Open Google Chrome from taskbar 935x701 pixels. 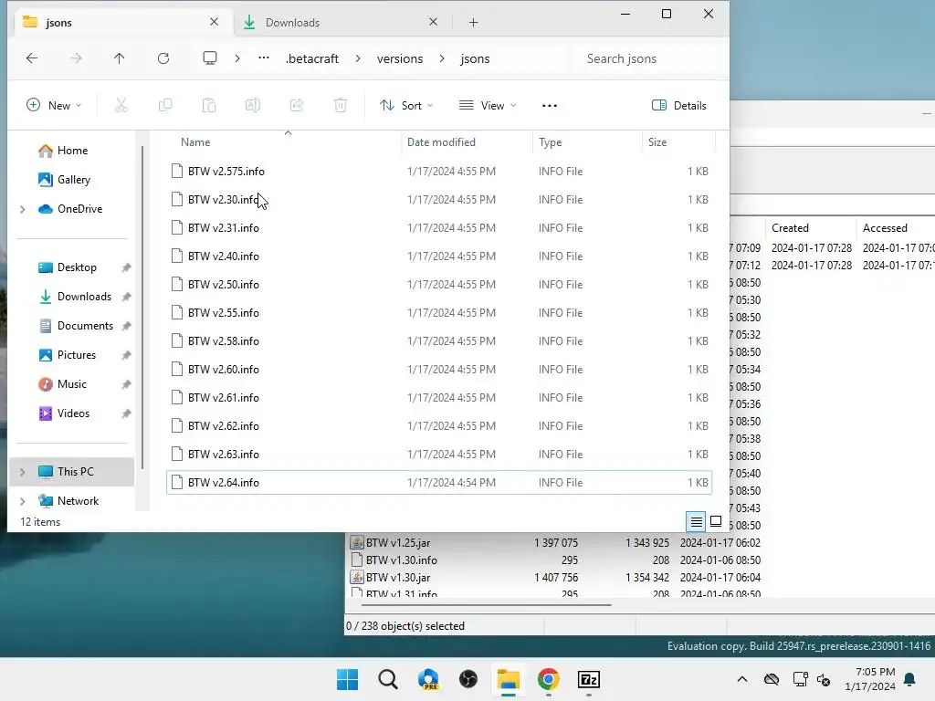(x=549, y=679)
